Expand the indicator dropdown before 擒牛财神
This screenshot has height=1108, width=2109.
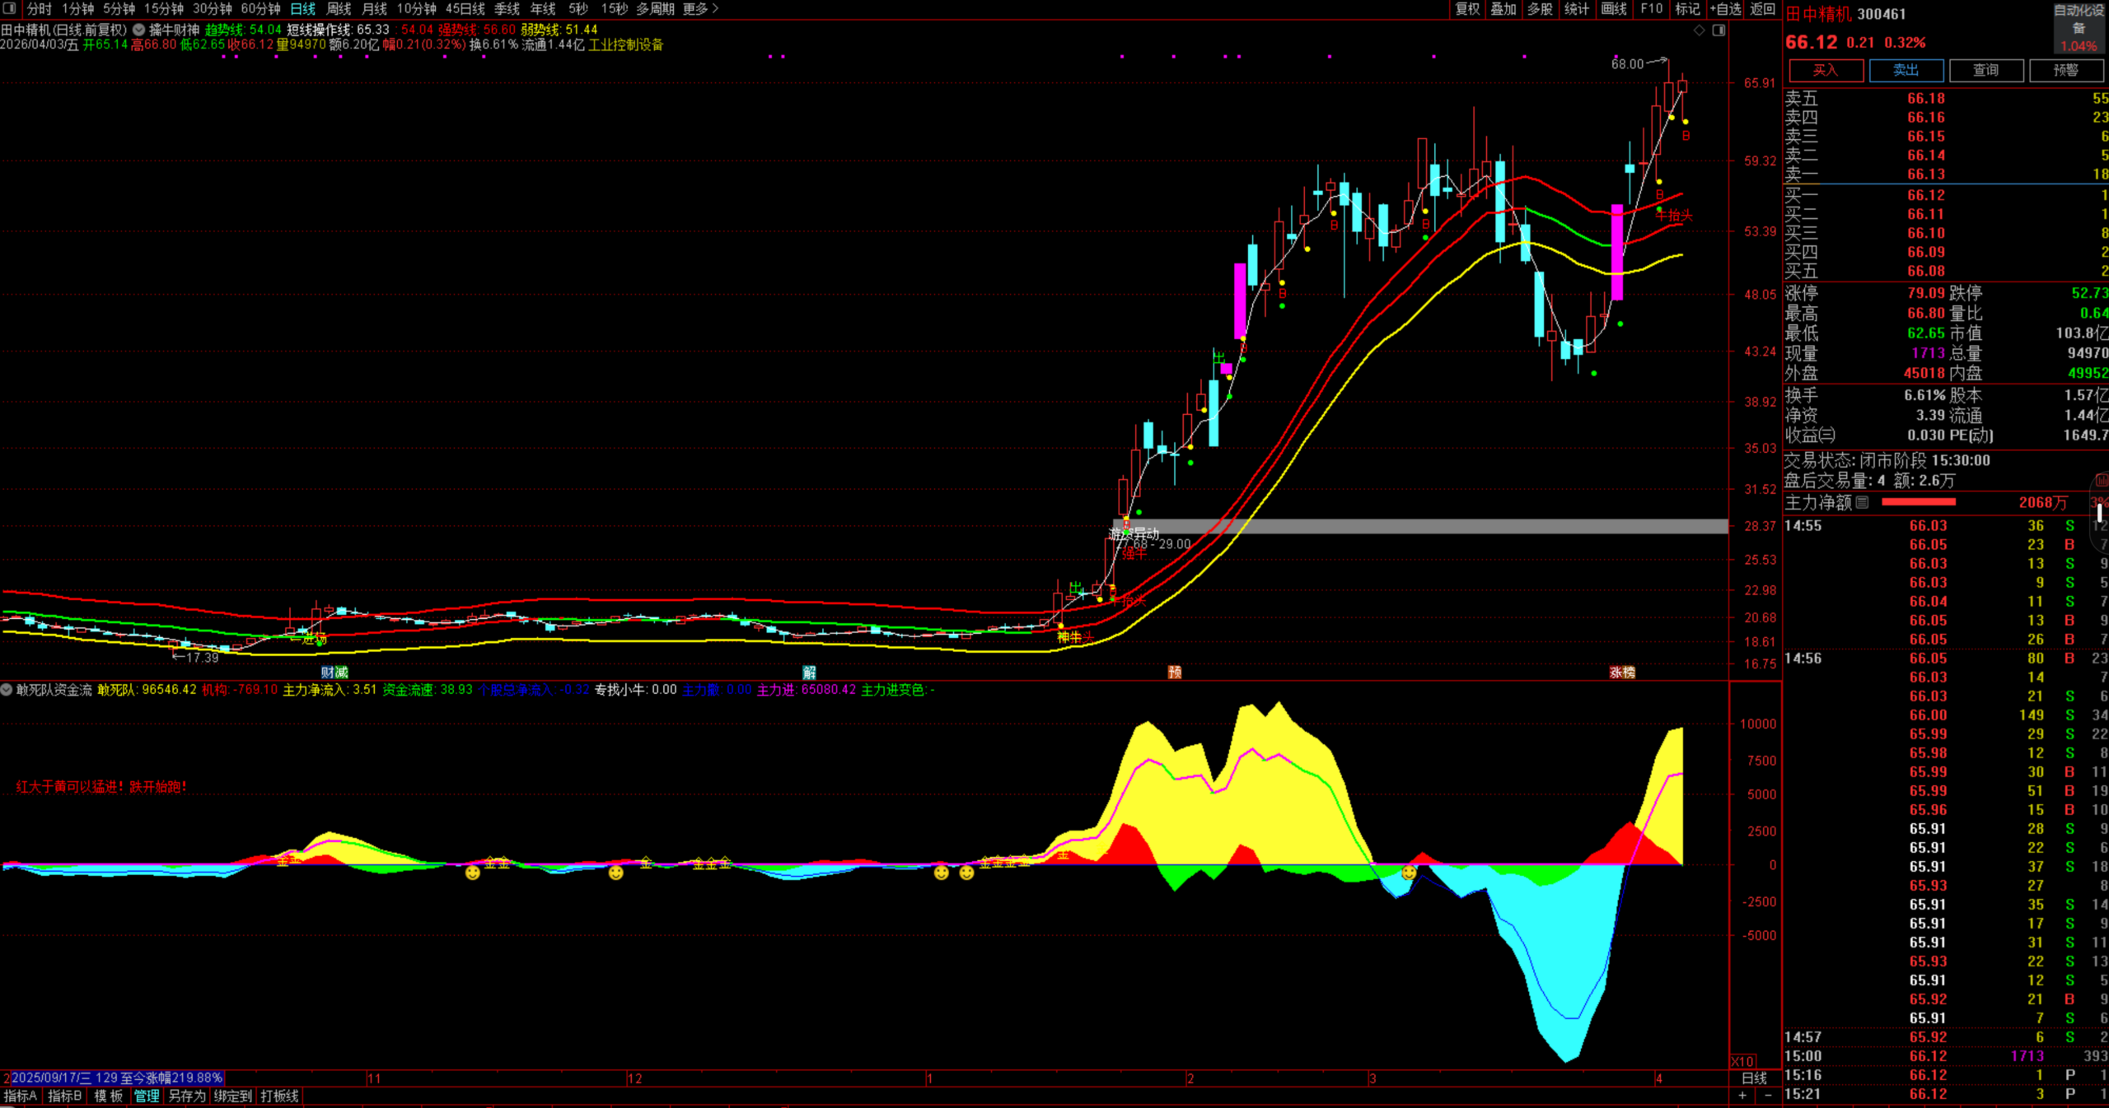click(x=139, y=30)
